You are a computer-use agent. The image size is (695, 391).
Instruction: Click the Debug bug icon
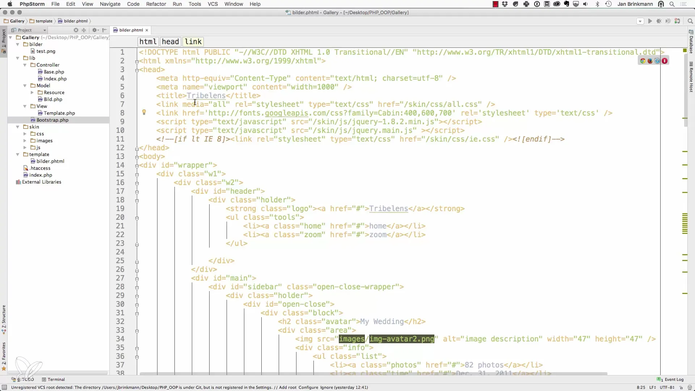point(659,21)
